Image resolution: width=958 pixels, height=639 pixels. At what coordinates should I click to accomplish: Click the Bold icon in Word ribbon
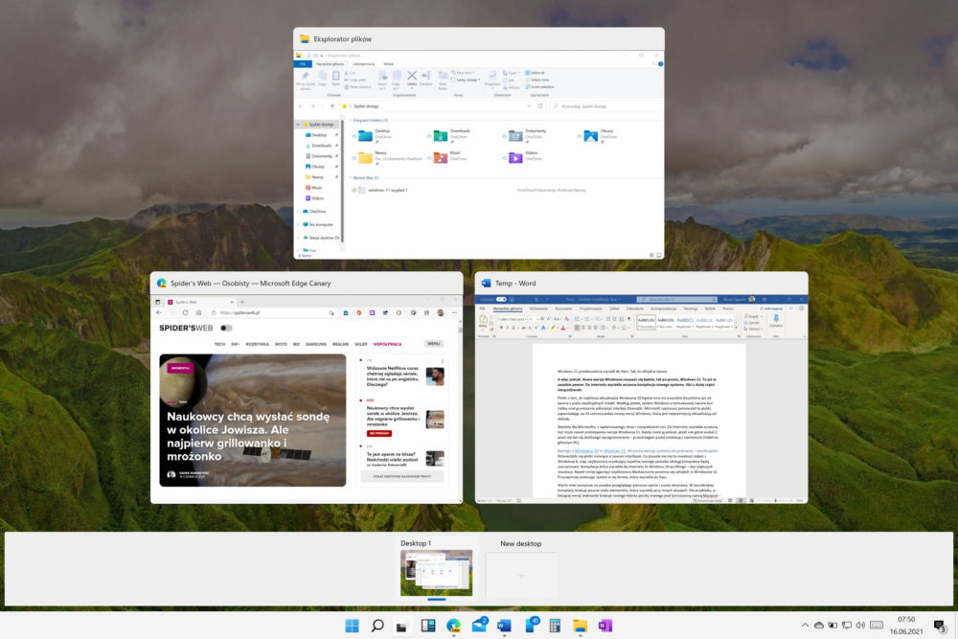pos(501,328)
